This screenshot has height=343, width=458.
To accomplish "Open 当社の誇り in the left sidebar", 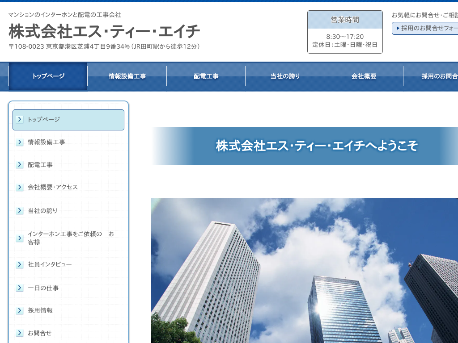I will [x=68, y=211].
